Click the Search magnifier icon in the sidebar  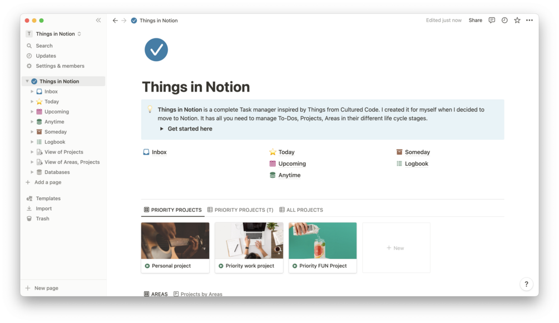[x=29, y=46]
